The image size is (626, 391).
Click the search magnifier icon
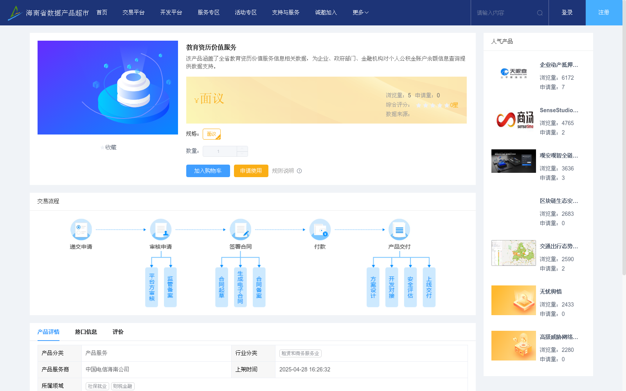[x=540, y=13]
